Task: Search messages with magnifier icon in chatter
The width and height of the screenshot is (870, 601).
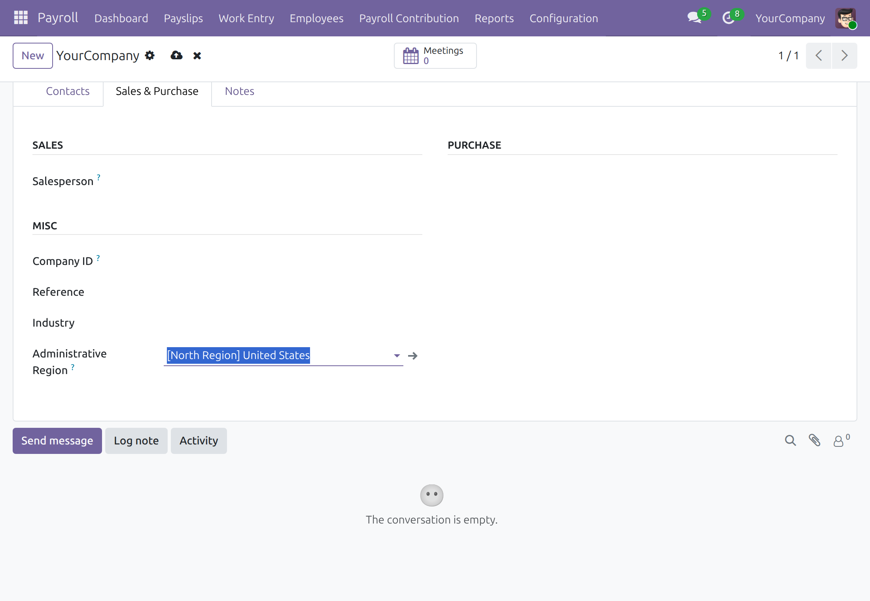Action: tap(790, 440)
